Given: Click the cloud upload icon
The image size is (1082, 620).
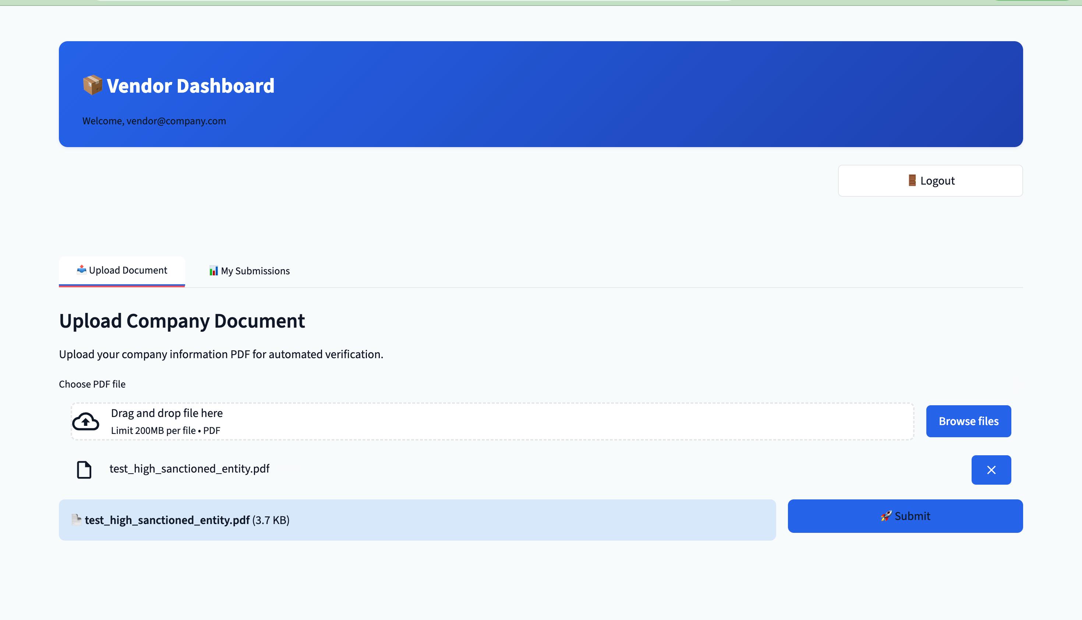Looking at the screenshot, I should click(x=86, y=421).
